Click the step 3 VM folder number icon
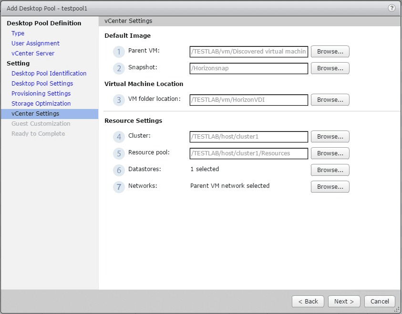Screen dimensions: 402x314 (119, 100)
